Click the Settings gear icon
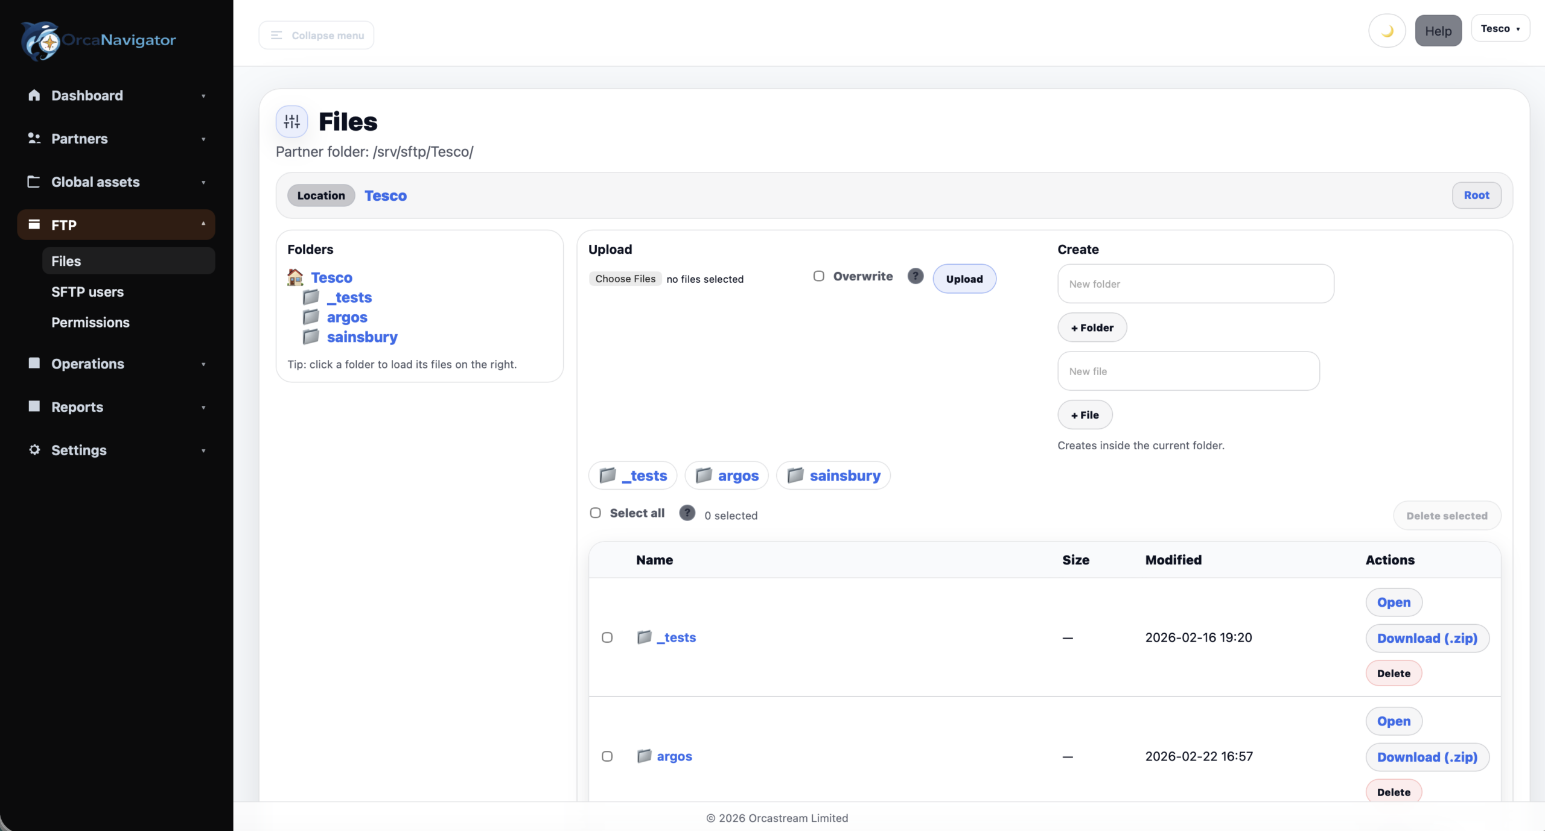 (34, 450)
